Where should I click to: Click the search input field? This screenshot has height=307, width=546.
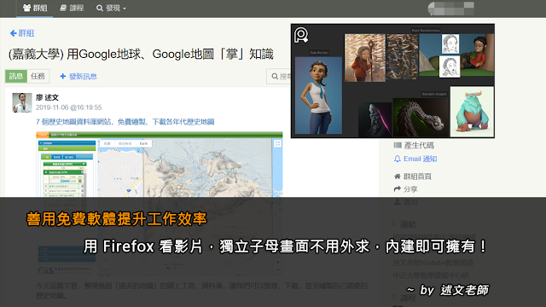pos(279,76)
